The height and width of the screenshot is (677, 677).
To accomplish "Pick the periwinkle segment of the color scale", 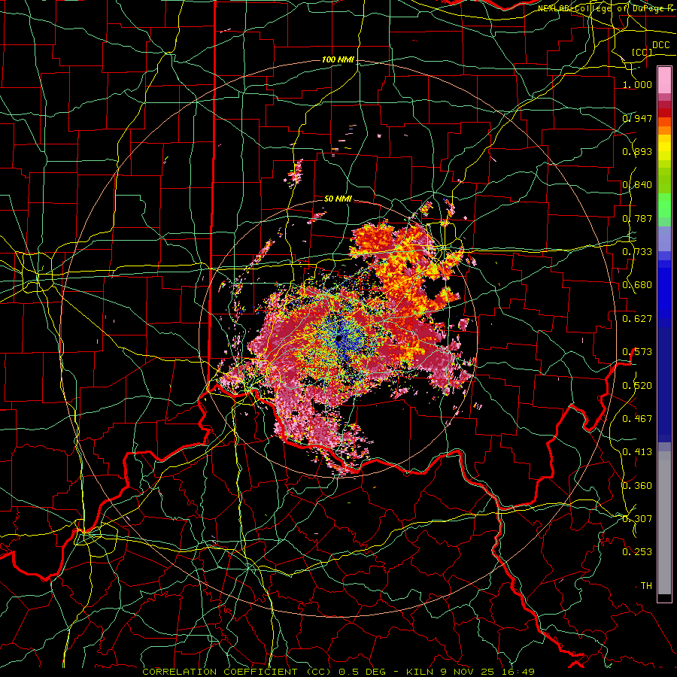I will point(664,238).
